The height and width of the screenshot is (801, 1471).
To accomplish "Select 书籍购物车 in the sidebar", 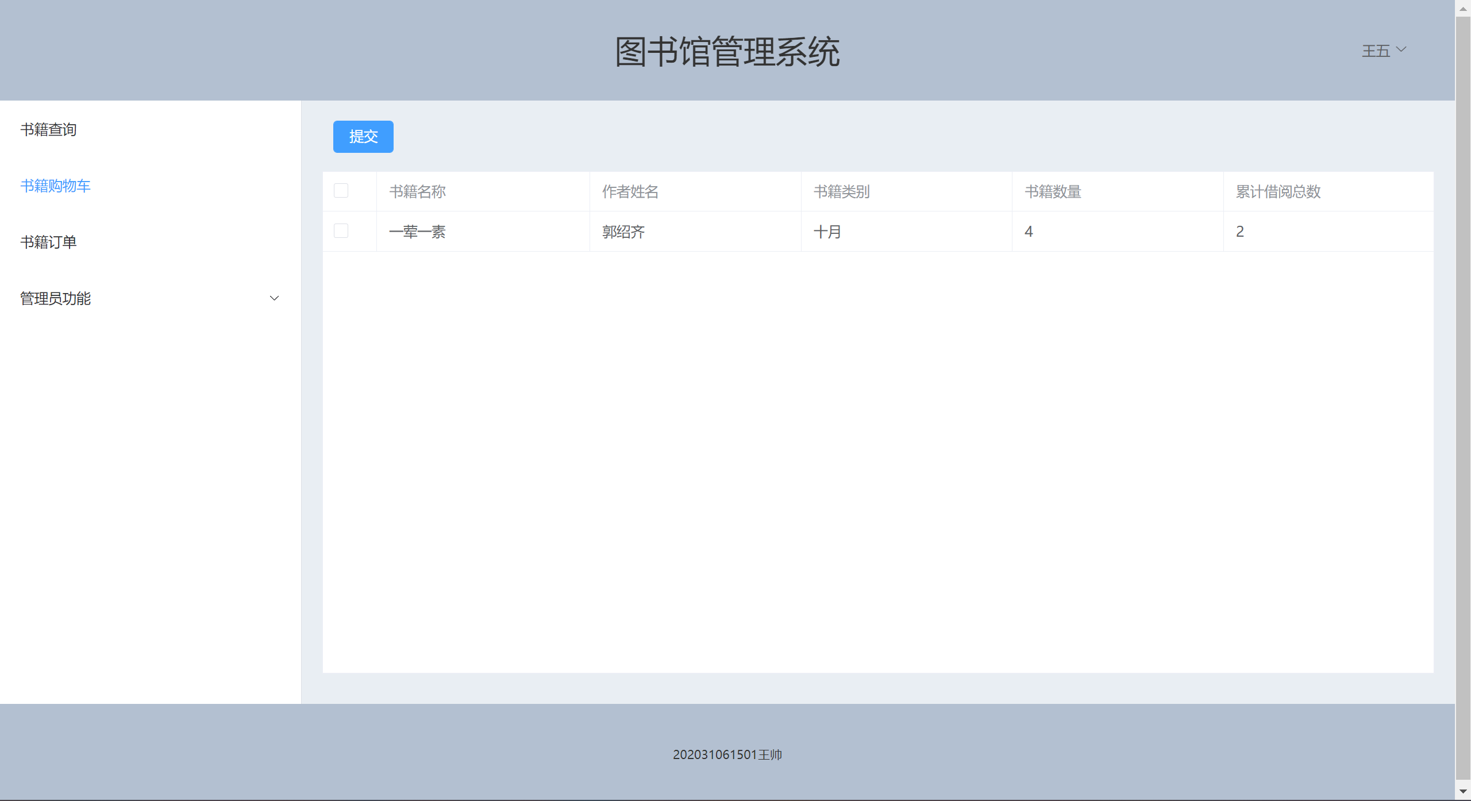I will tap(56, 186).
